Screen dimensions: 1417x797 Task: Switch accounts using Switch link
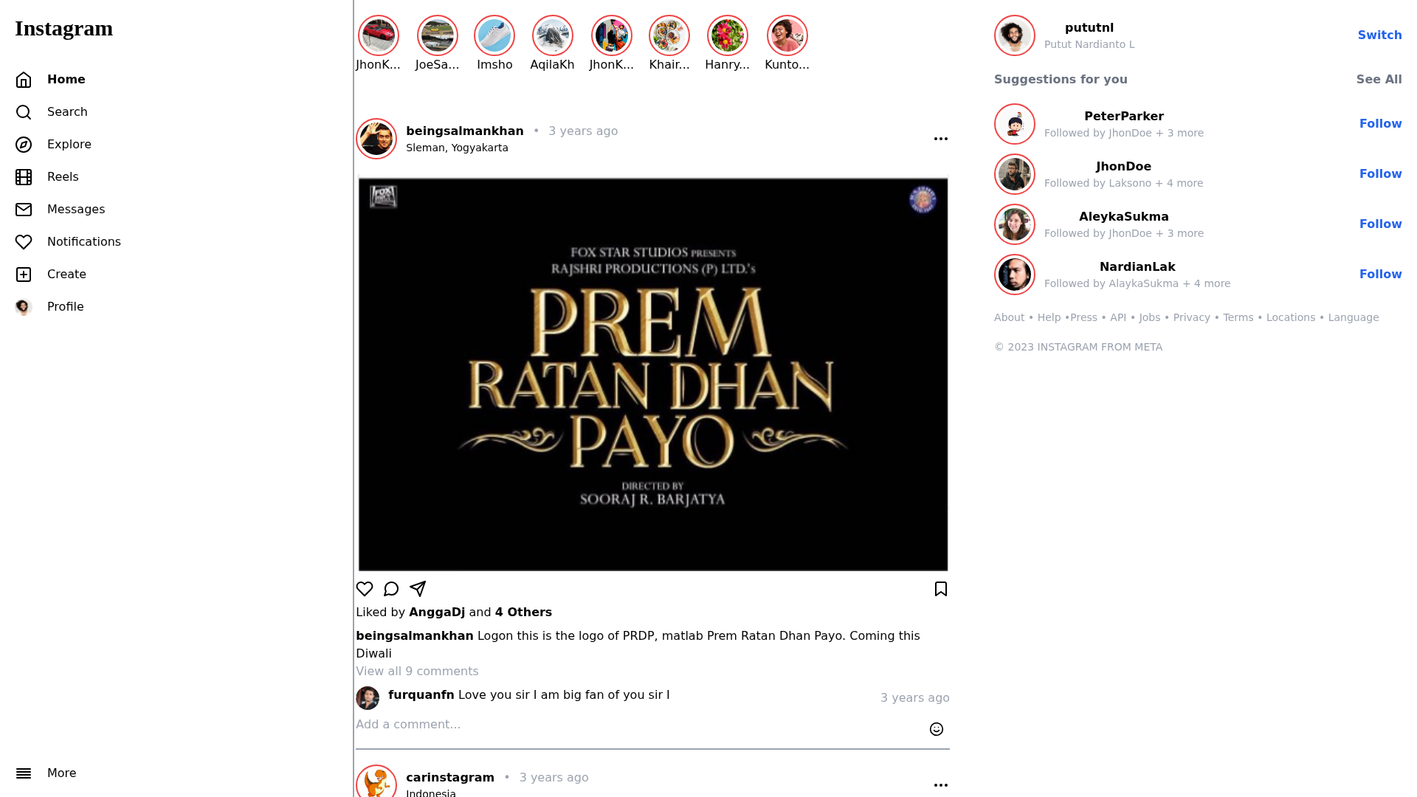1379,35
